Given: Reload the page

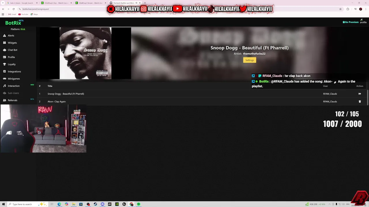Looking at the screenshot, I should pyautogui.click(x=13, y=9).
